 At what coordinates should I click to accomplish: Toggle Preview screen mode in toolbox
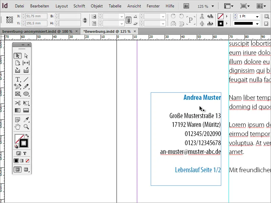26,170
